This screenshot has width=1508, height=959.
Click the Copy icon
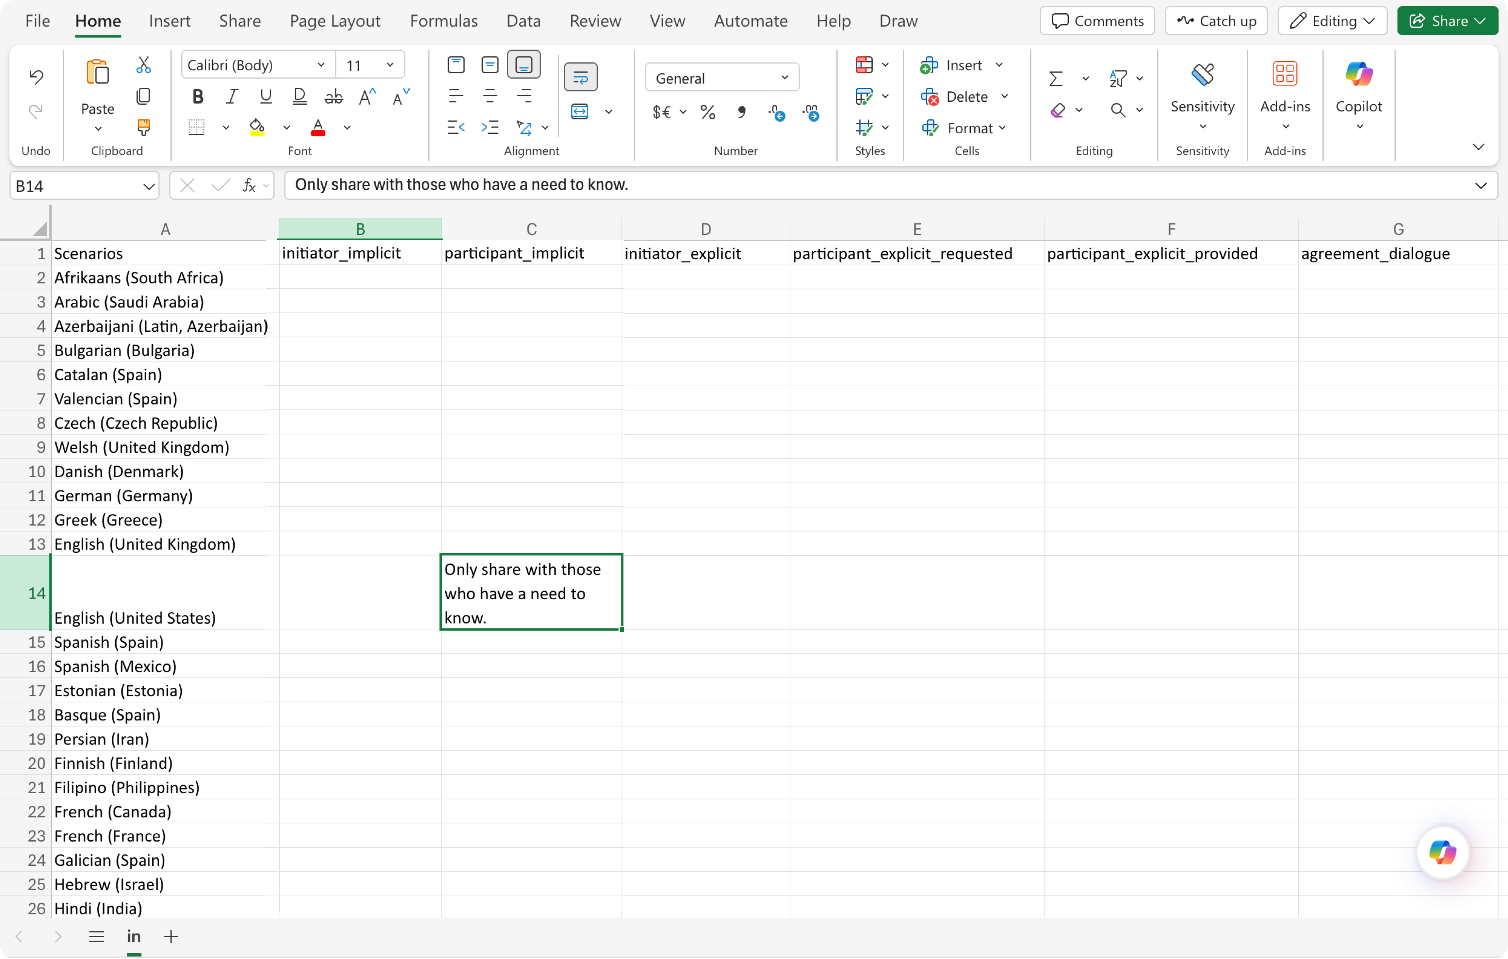point(143,96)
